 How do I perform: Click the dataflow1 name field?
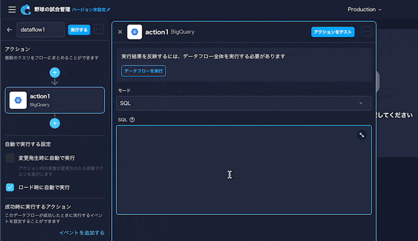click(x=41, y=30)
